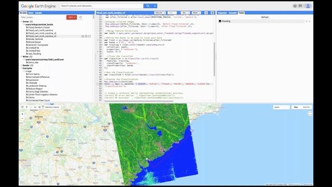The height and width of the screenshot is (187, 332).
Task: Open the Hillshade example
Action: (32, 83)
